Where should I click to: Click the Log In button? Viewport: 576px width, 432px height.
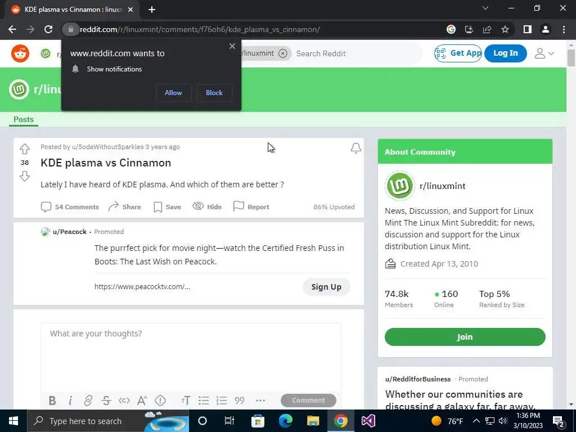click(506, 53)
